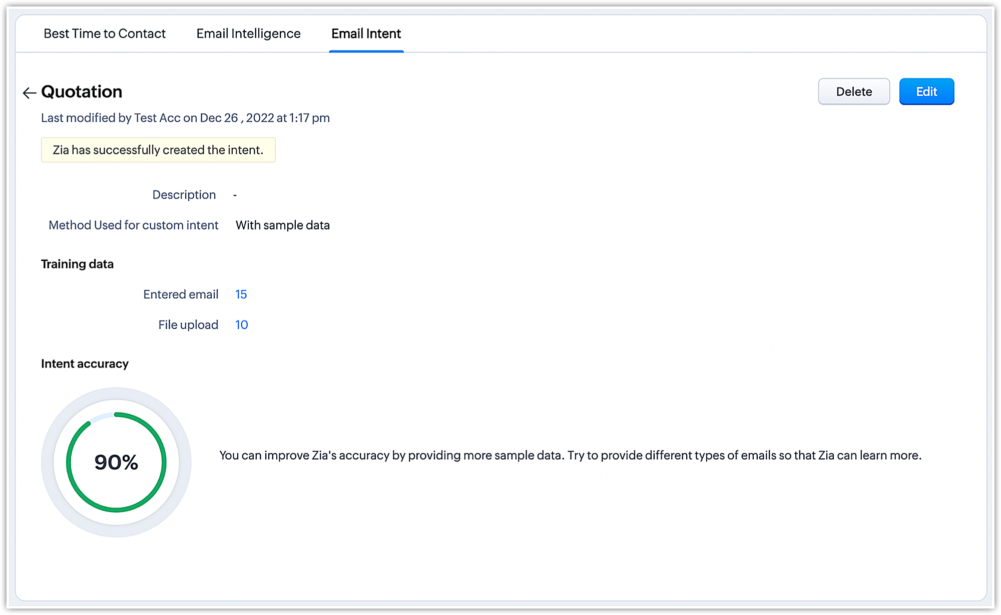Click the Method Used for custom intent label
Screen dimensions: 1001x615
[134, 225]
